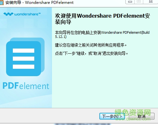Click the 取消 button

point(142,116)
